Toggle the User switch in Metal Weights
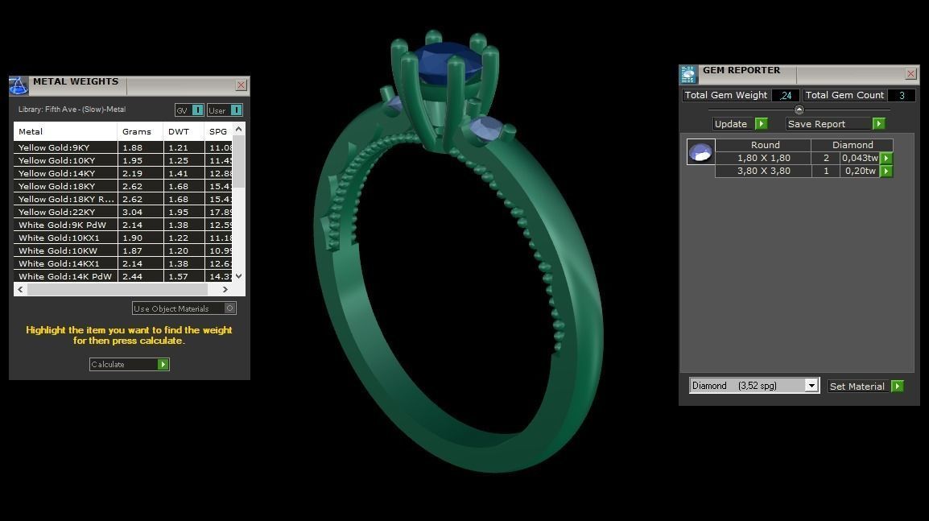The image size is (929, 521). 236,110
